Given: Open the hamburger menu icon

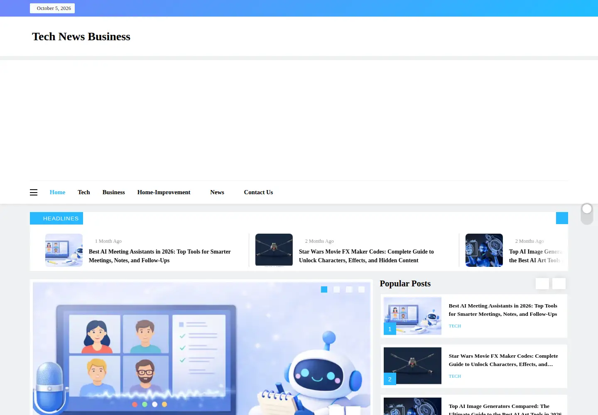Looking at the screenshot, I should coord(34,192).
